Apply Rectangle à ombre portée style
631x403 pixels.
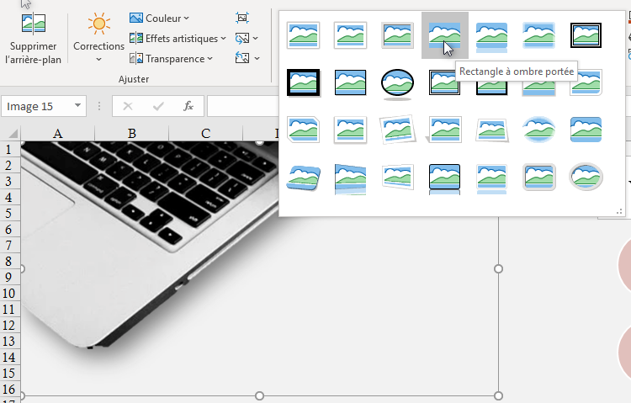click(445, 35)
